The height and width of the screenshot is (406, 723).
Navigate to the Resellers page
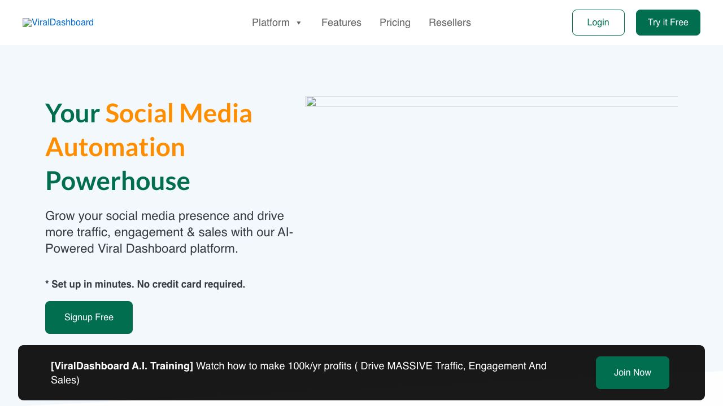(x=450, y=23)
